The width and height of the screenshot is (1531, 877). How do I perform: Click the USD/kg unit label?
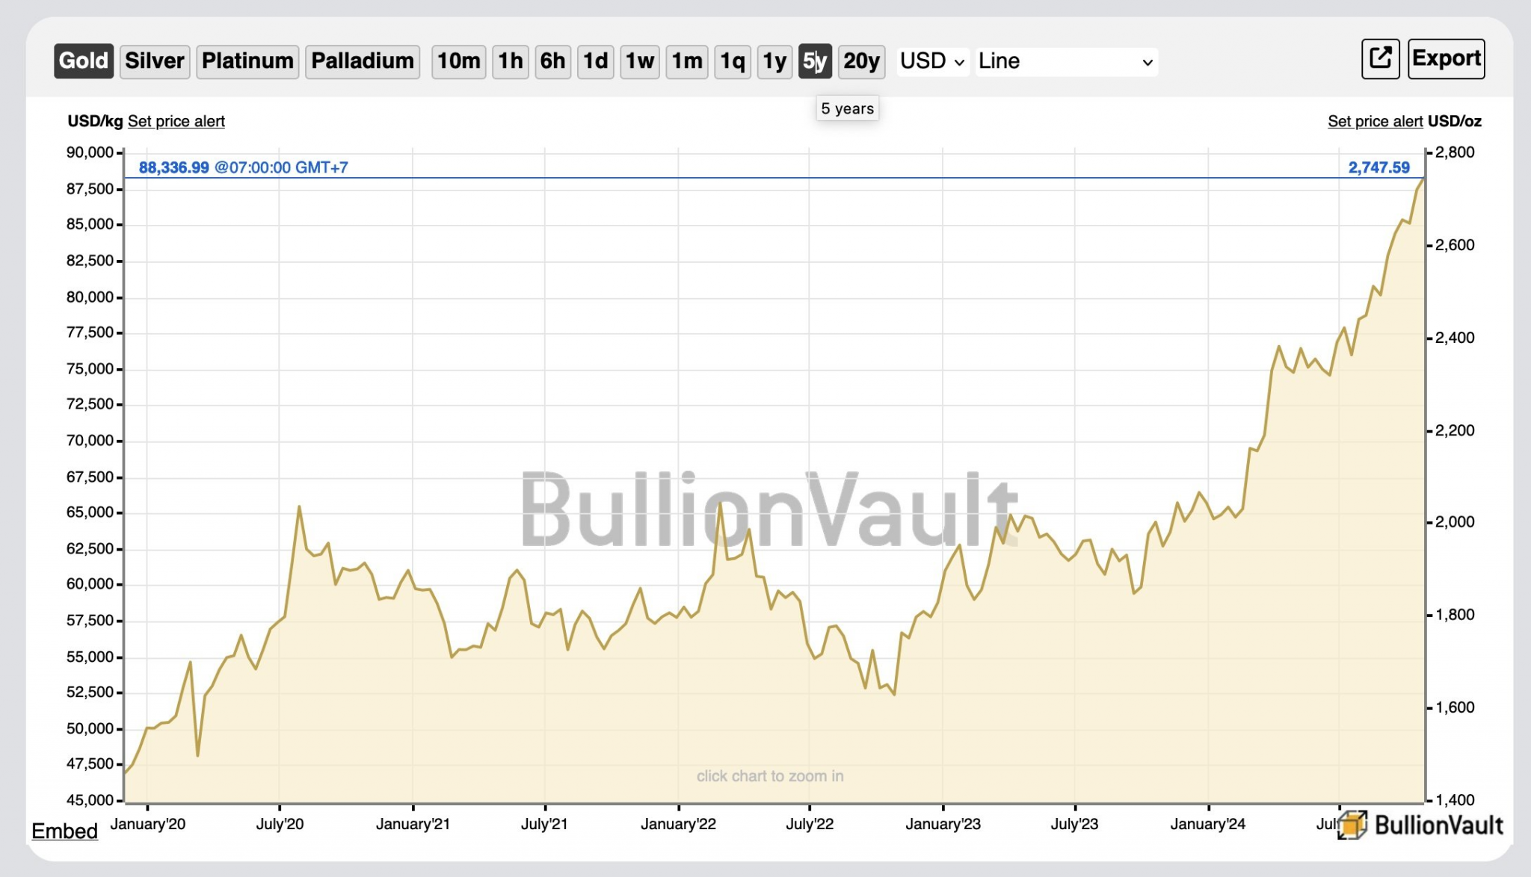95,121
